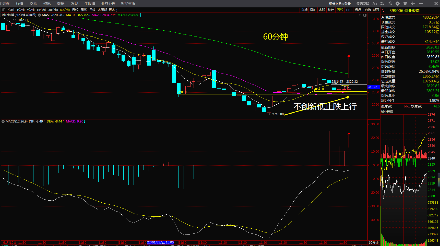Switch to 日线 period tab
This screenshot has width=440, height=246.
(x=75, y=10)
